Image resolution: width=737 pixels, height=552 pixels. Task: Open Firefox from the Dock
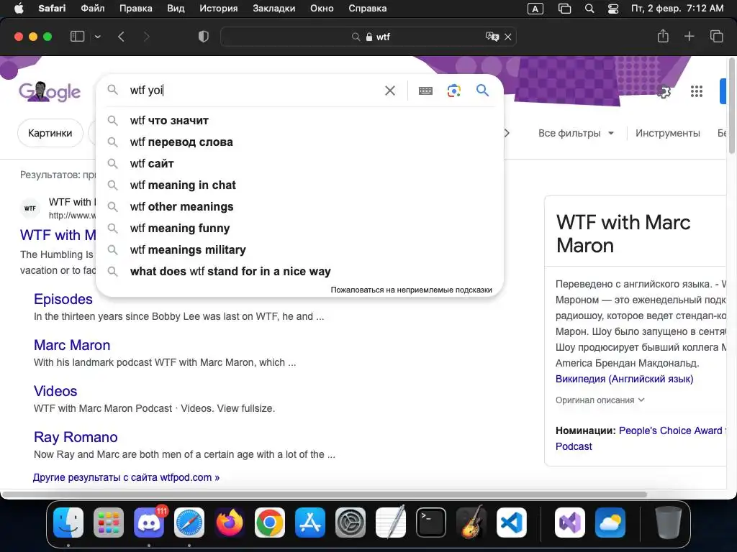pos(230,523)
